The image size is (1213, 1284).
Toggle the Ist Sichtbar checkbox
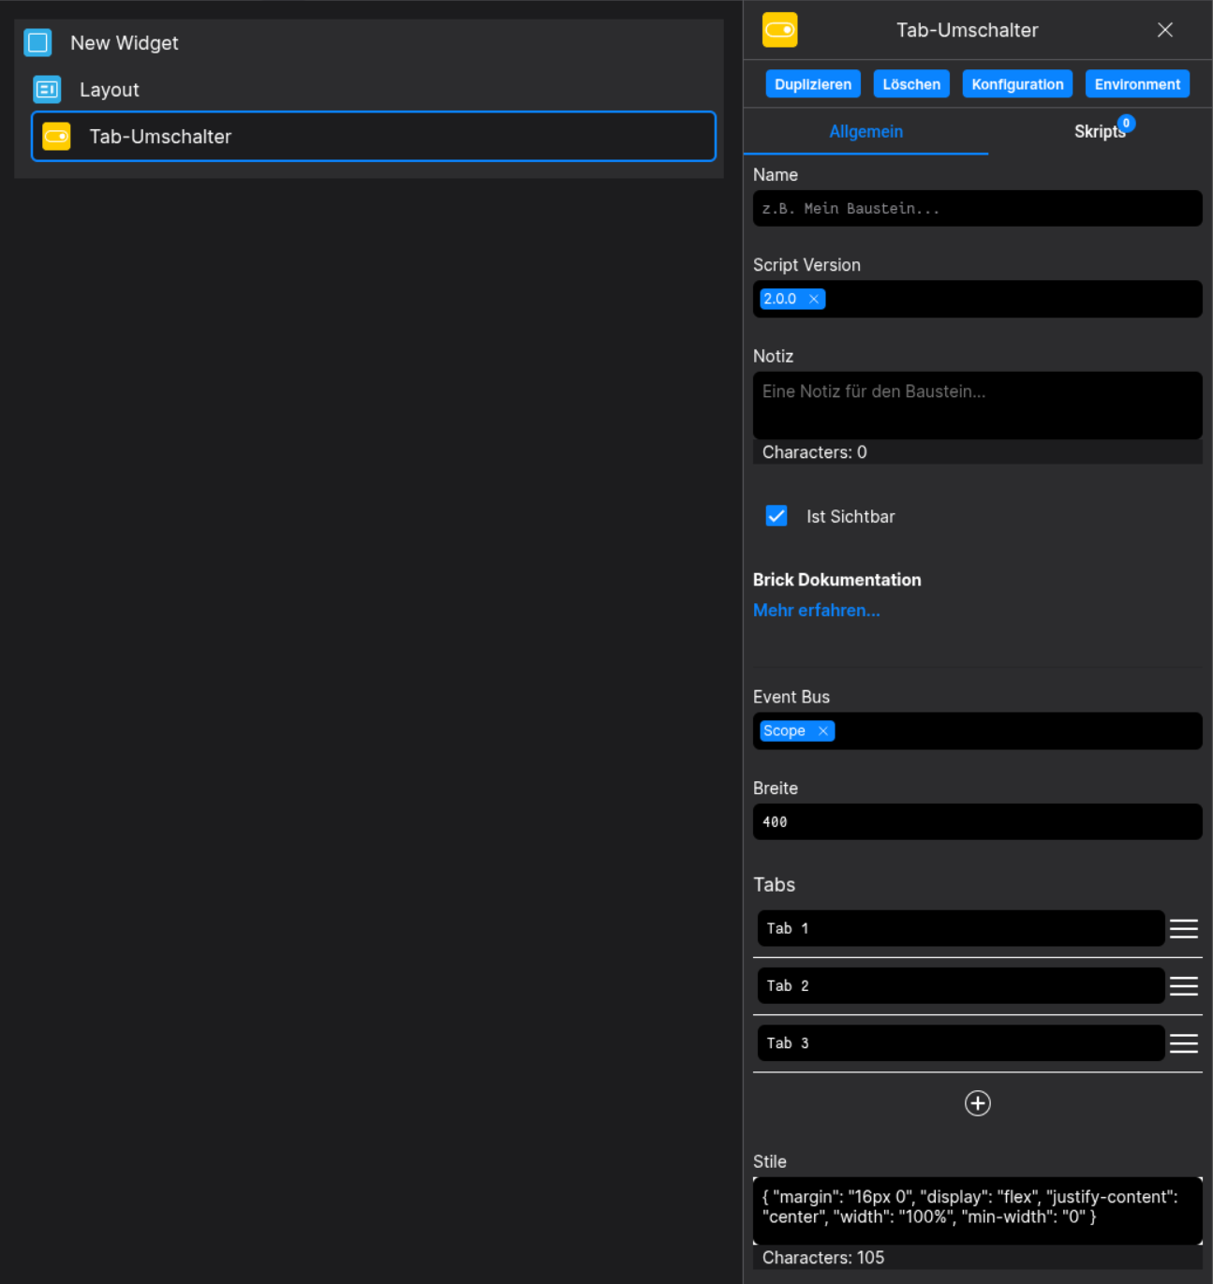pos(777,516)
